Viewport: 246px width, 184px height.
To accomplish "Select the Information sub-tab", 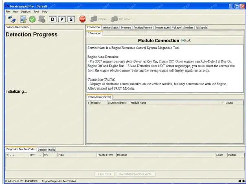I will point(94,33).
